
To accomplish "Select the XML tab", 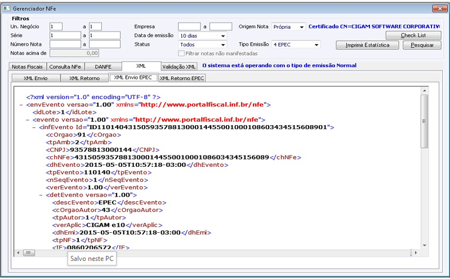I will pyautogui.click(x=141, y=66).
